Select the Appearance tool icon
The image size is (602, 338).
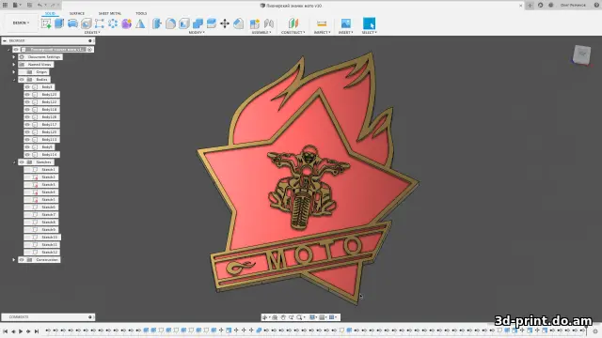(238, 23)
